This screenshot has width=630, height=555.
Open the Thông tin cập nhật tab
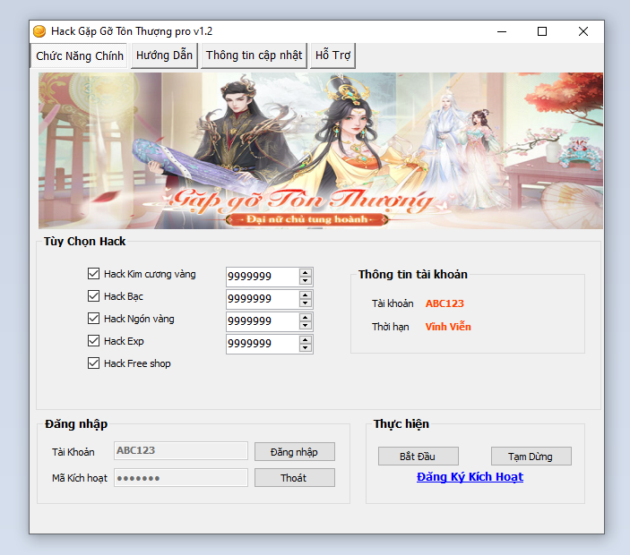255,55
